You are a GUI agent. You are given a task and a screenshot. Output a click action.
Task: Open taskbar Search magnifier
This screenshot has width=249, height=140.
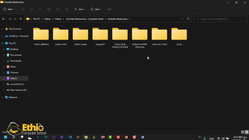click(x=14, y=137)
